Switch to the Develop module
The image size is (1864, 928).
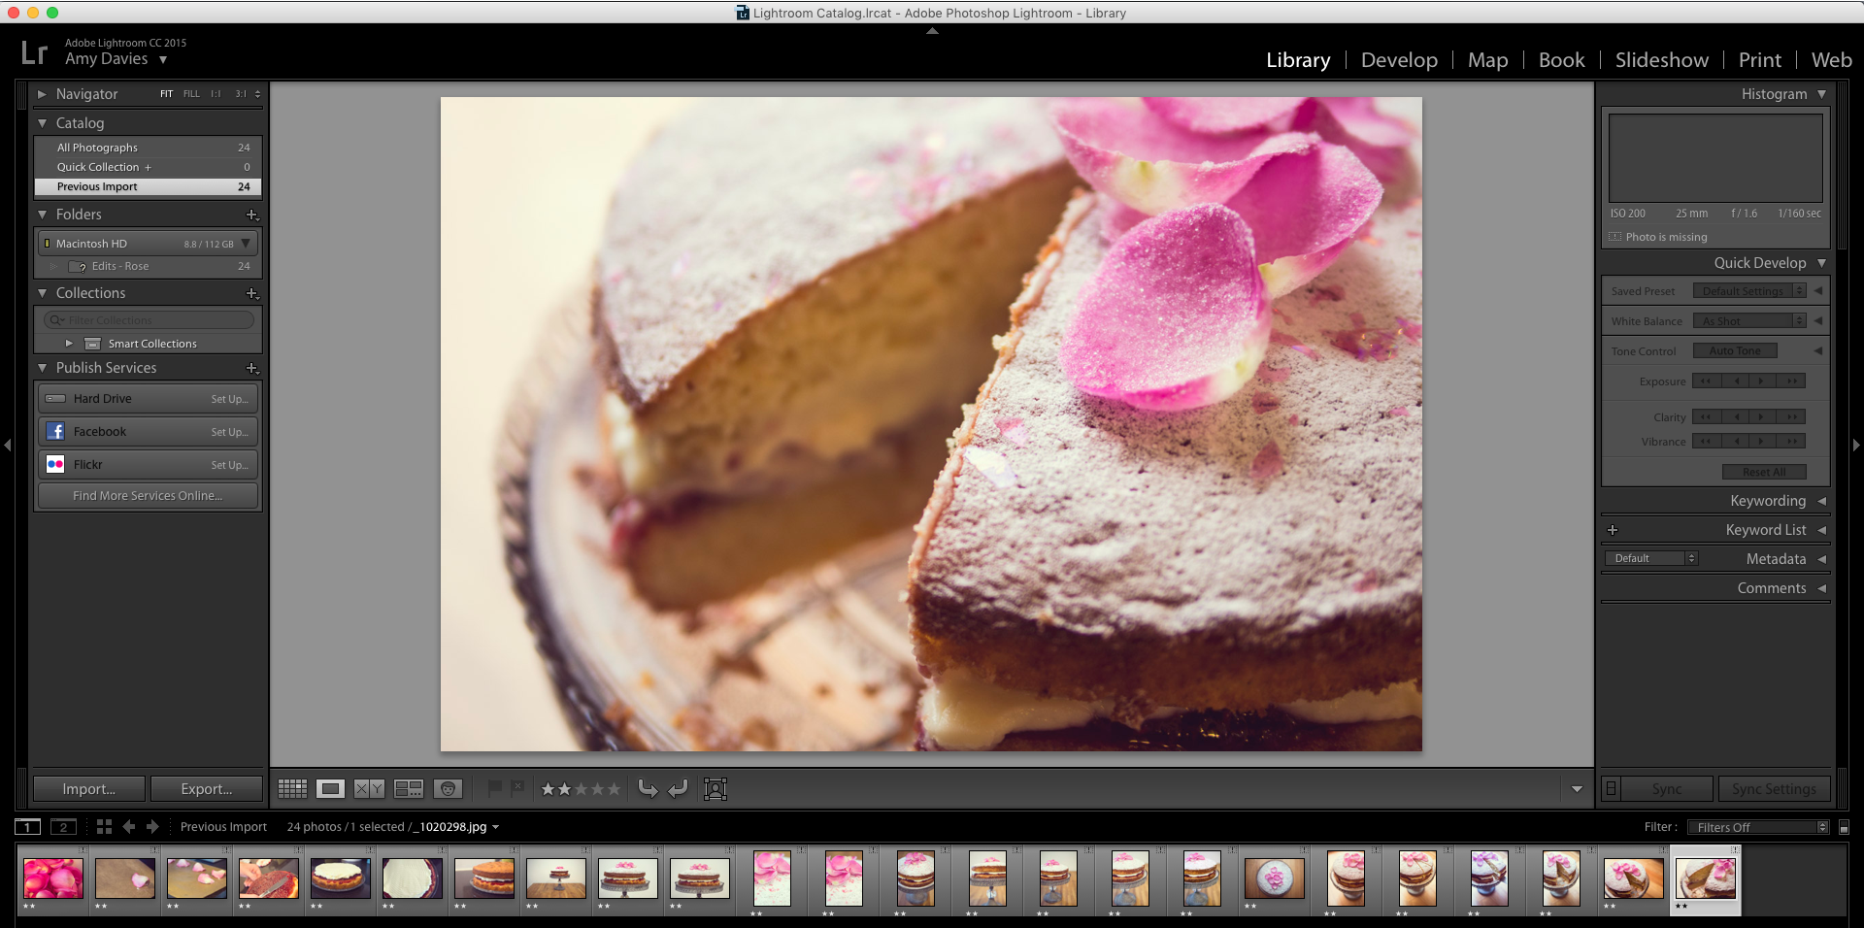pos(1398,59)
